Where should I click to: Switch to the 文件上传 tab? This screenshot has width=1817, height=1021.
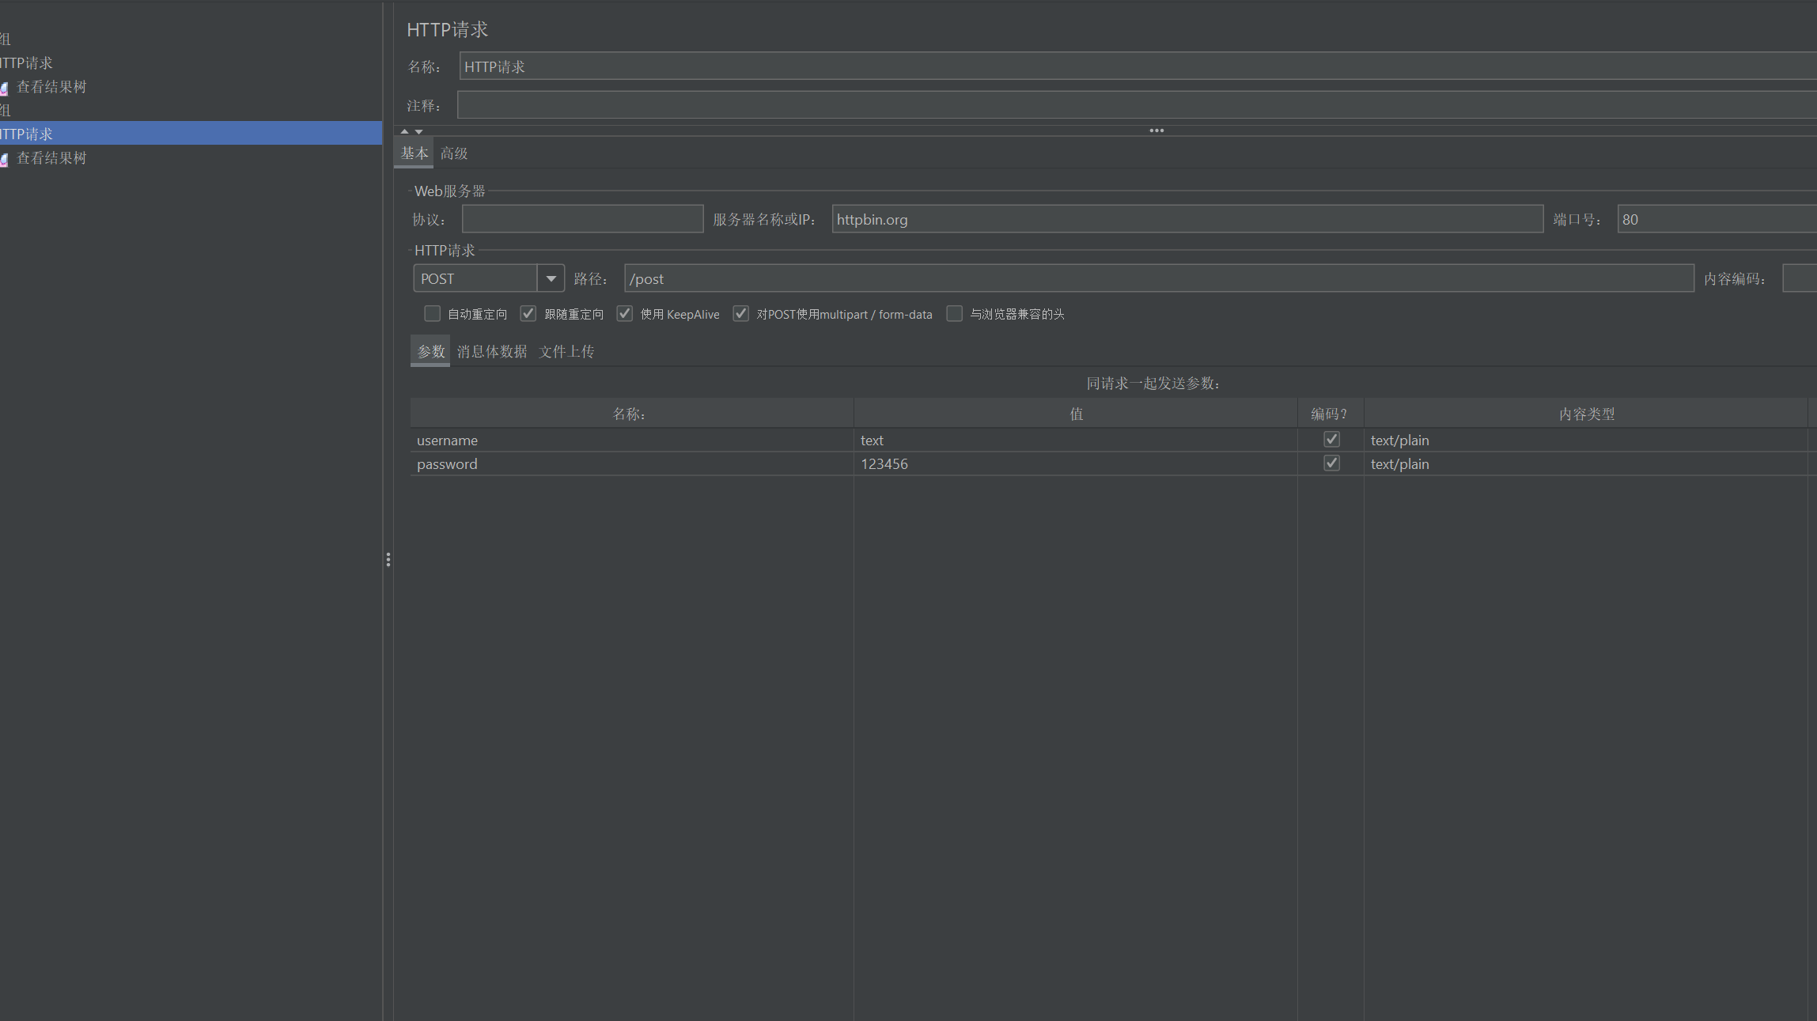[566, 352]
